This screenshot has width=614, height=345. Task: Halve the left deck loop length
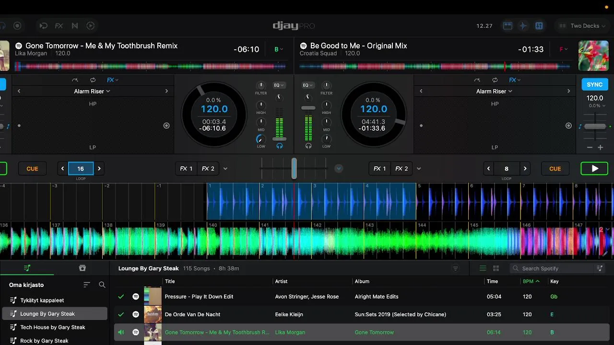pos(62,169)
